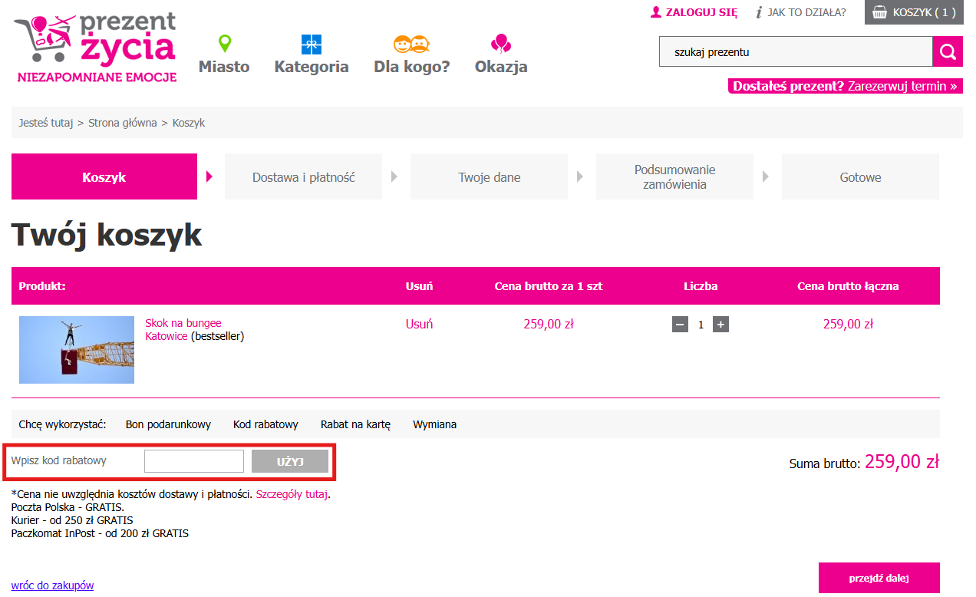Screen dimensions: 976x597
Task: Select Rabat na kartę option
Action: point(355,424)
